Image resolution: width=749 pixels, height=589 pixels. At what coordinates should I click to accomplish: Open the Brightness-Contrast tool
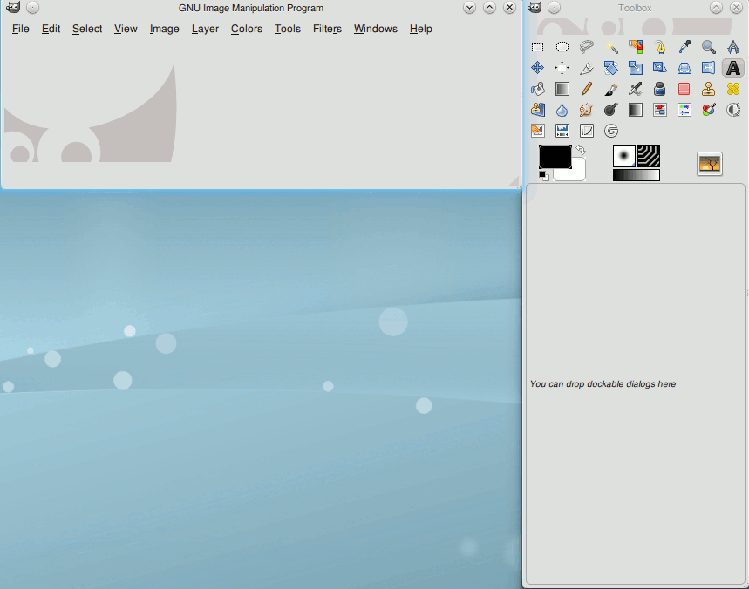(x=733, y=110)
